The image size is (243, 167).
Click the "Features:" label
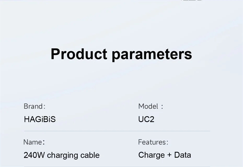click(x=153, y=142)
